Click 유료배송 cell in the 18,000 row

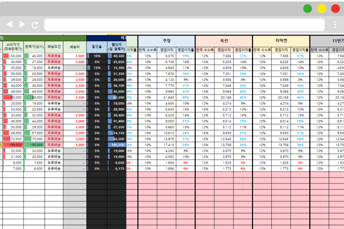pos(54,68)
